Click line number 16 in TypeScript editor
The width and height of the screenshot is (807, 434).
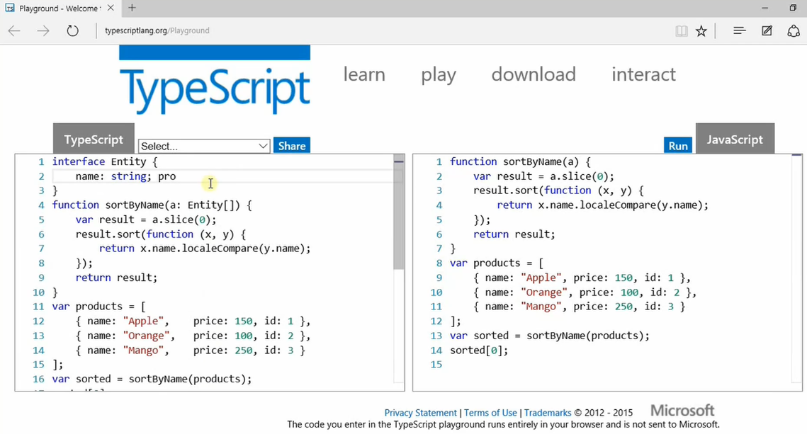pyautogui.click(x=38, y=379)
